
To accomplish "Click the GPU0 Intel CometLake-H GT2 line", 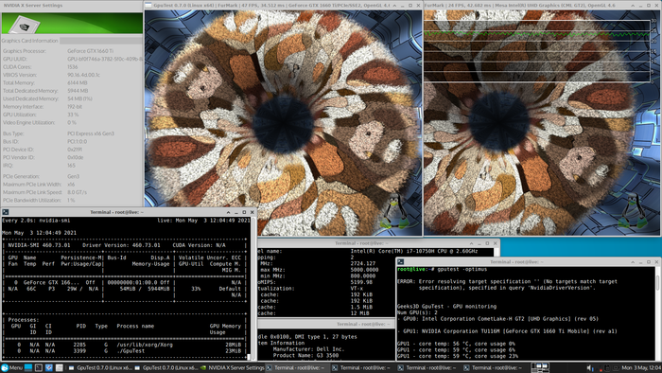I will tap(497, 319).
